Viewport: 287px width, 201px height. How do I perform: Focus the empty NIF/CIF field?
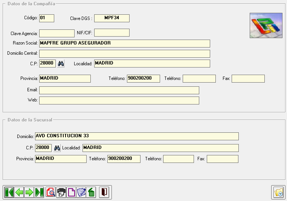point(112,32)
